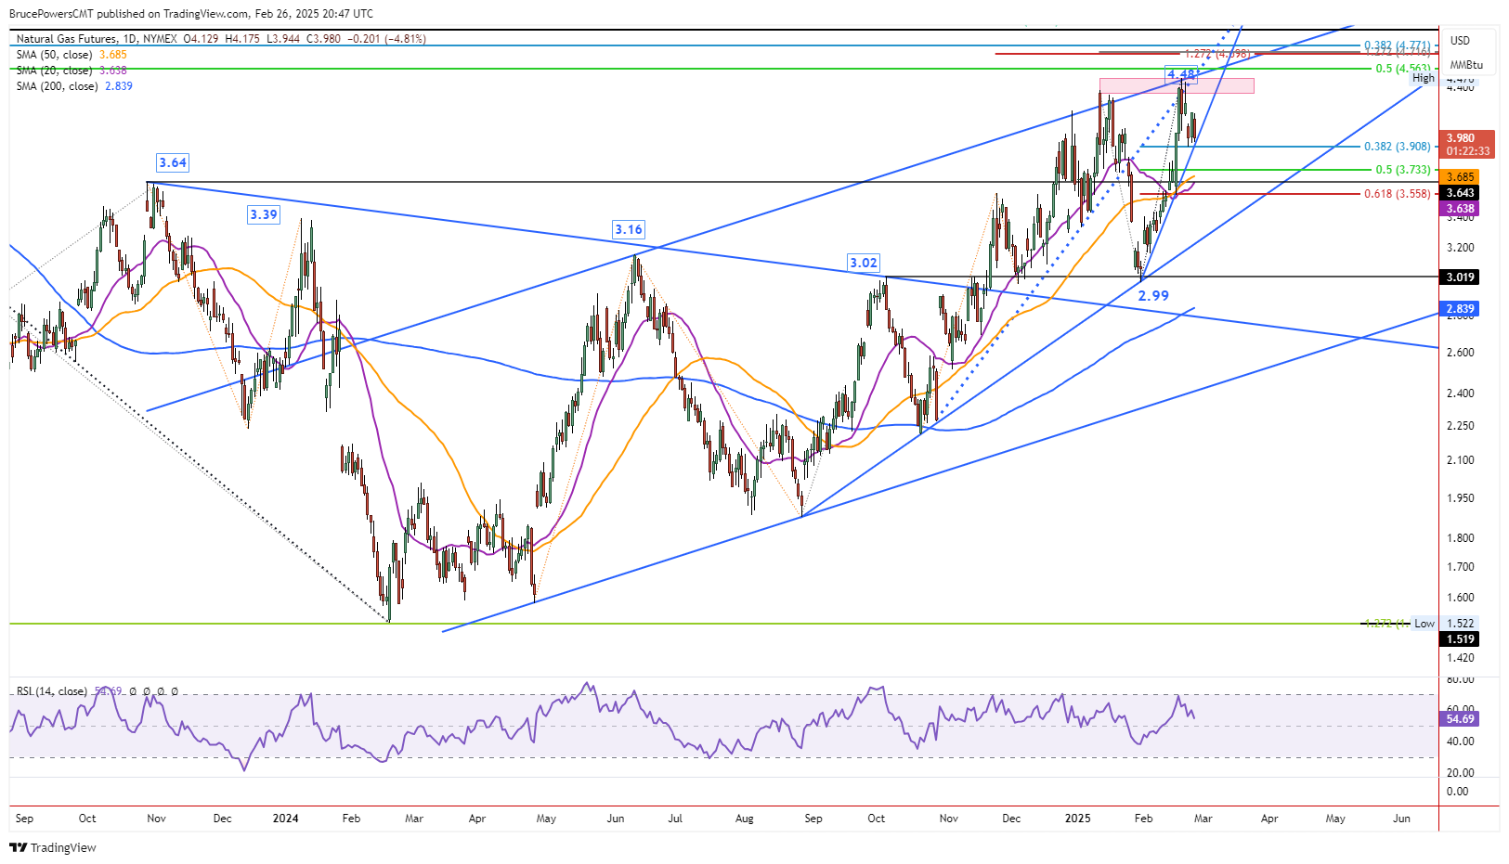Image resolution: width=1509 pixels, height=864 pixels.
Task: Click the 1.420 price scale value
Action: point(1460,658)
